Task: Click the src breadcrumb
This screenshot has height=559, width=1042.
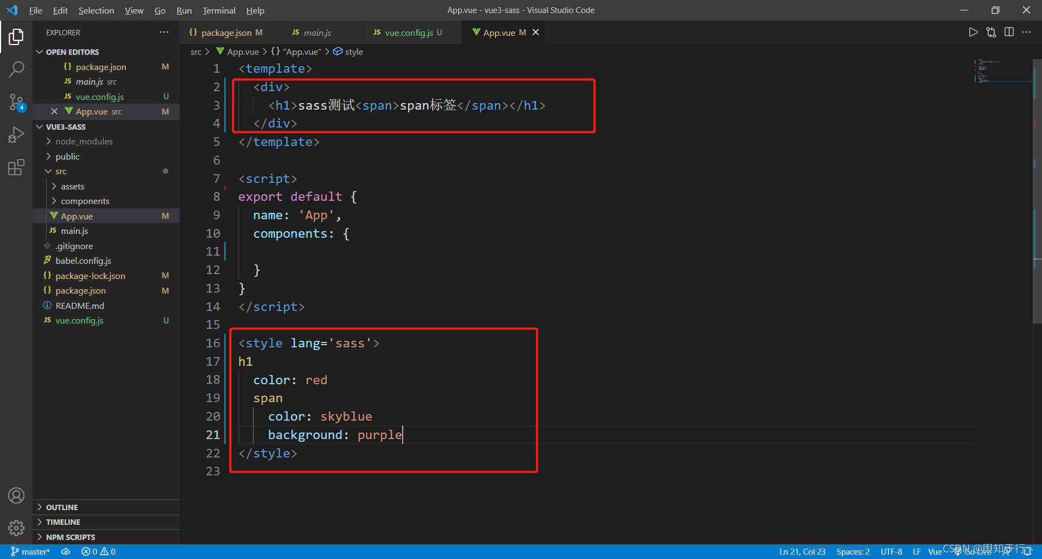Action: pos(196,52)
